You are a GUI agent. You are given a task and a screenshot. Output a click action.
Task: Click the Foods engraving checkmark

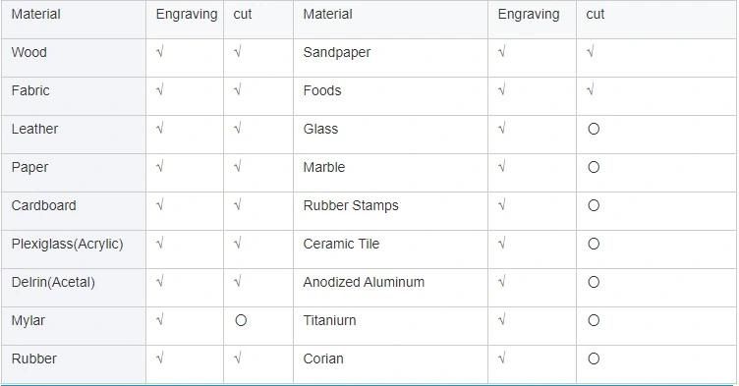[501, 89]
